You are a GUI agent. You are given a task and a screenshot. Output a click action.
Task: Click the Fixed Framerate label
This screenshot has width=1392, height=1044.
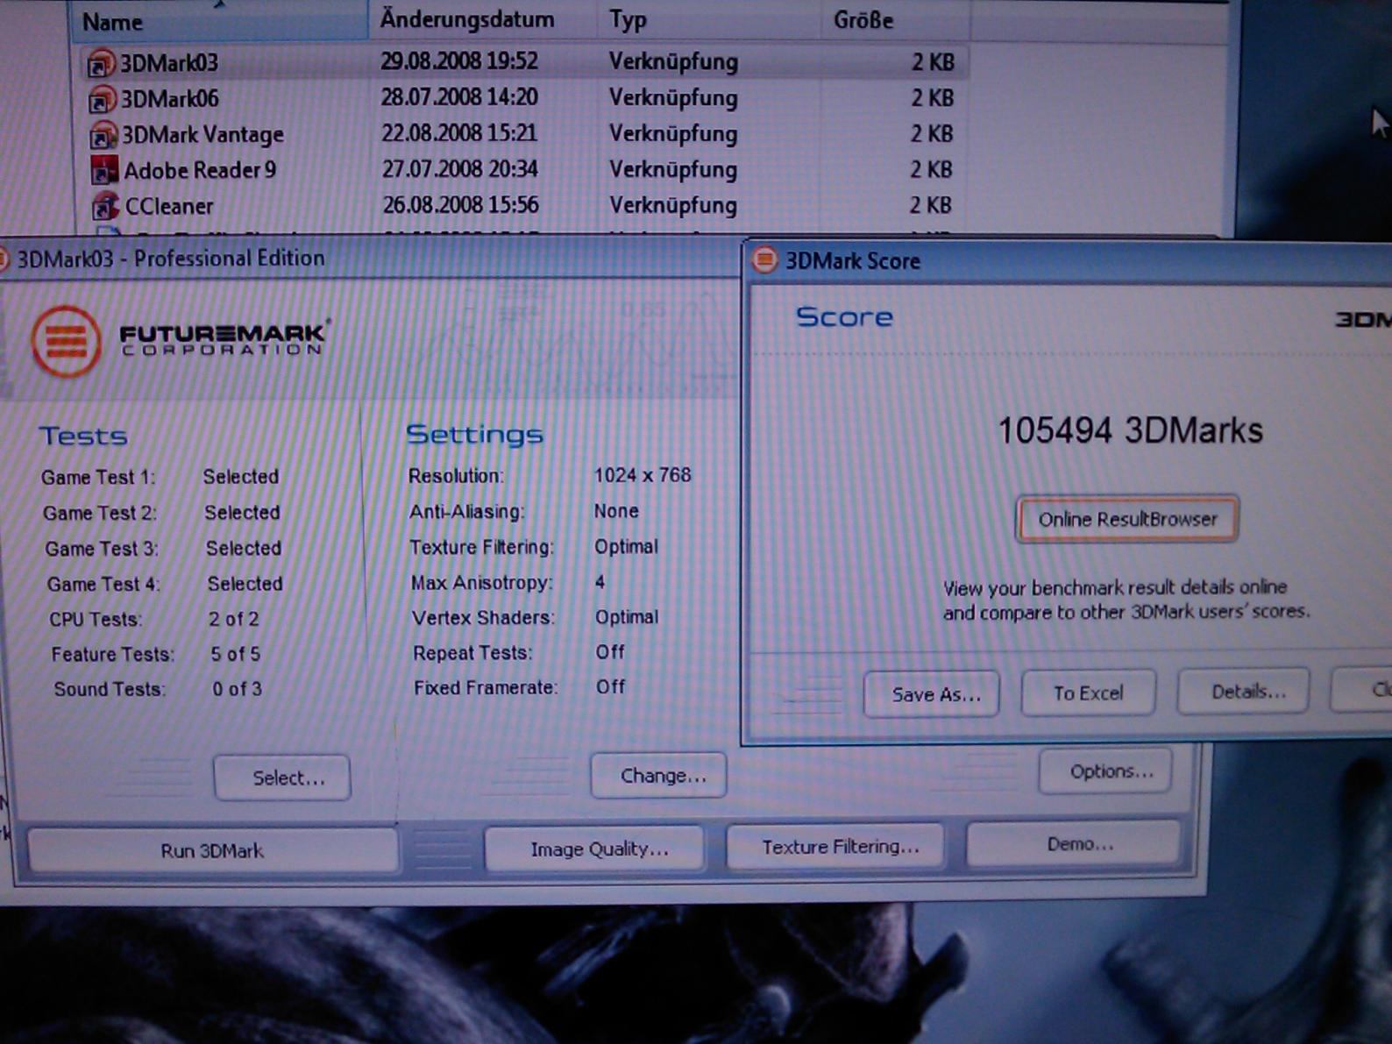486,688
